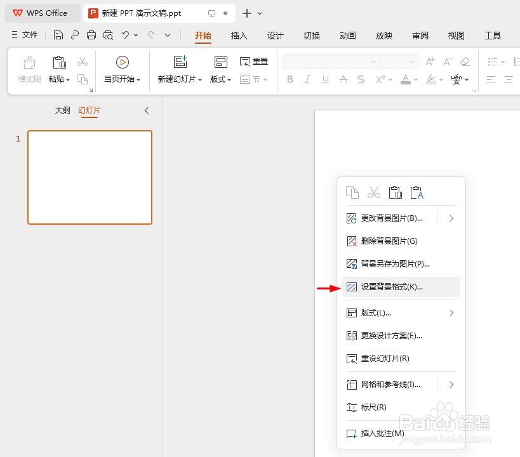The width and height of the screenshot is (520, 457).
Task: Choose 删除背景图片(G) menu entry
Action: (401, 241)
